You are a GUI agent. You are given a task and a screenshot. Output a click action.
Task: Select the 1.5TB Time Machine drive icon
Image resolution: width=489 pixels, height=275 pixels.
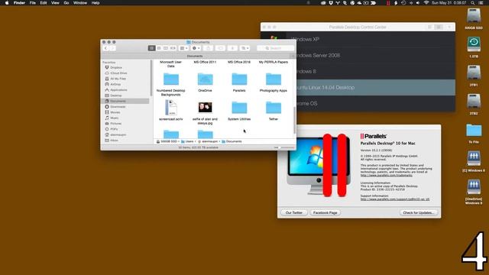coord(474,44)
